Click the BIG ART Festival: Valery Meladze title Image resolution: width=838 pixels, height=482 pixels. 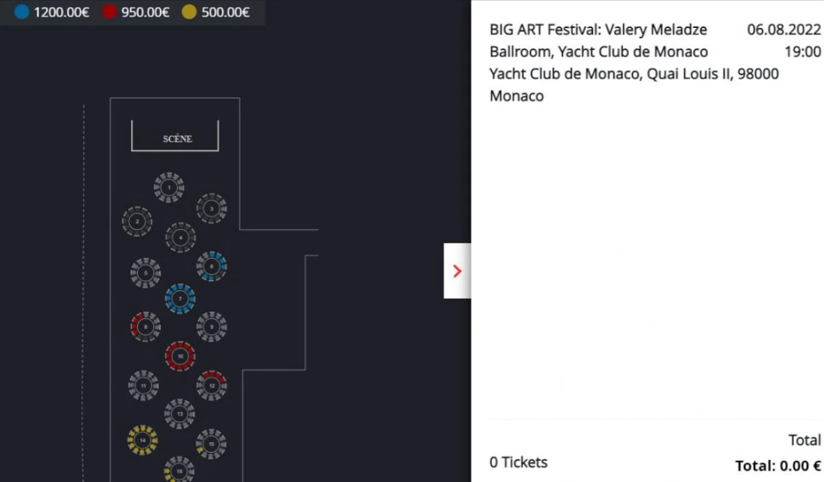click(x=598, y=29)
